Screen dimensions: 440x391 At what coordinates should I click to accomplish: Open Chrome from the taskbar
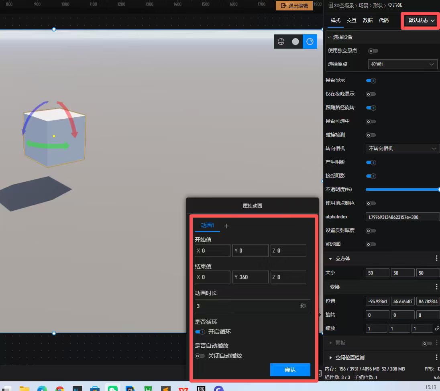pyautogui.click(x=60, y=389)
